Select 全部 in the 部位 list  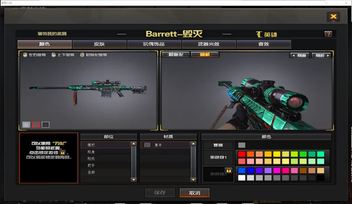pyautogui.click(x=106, y=172)
